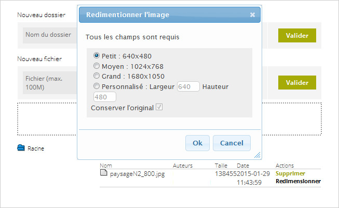Click the paysageN2_800.jpg file icon
This screenshot has height=208, width=339.
(x=103, y=173)
